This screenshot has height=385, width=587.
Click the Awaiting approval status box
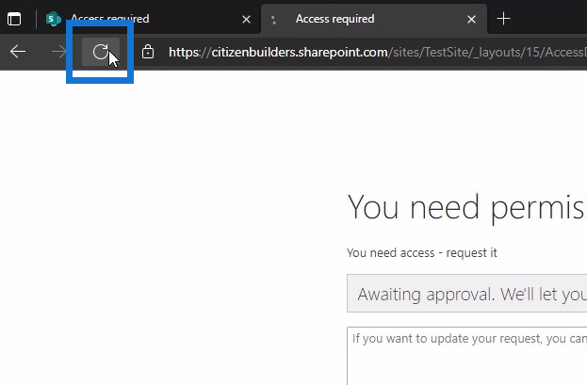click(x=466, y=294)
